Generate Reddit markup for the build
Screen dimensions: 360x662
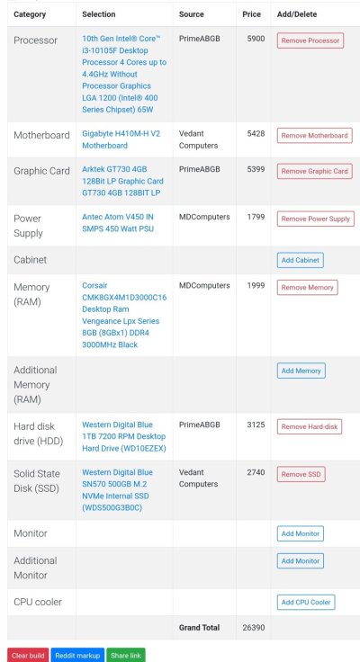click(x=77, y=655)
